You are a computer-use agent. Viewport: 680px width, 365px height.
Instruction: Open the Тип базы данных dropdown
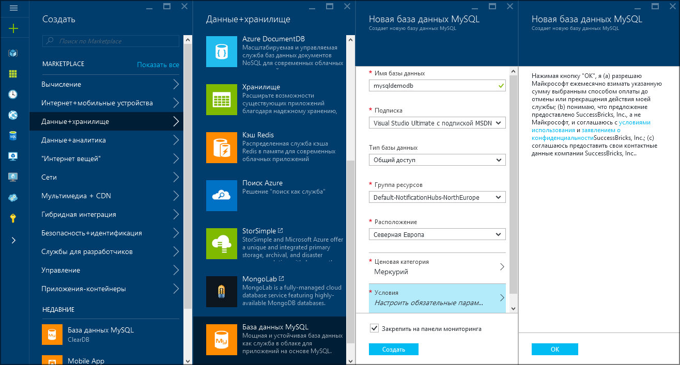click(x=437, y=160)
